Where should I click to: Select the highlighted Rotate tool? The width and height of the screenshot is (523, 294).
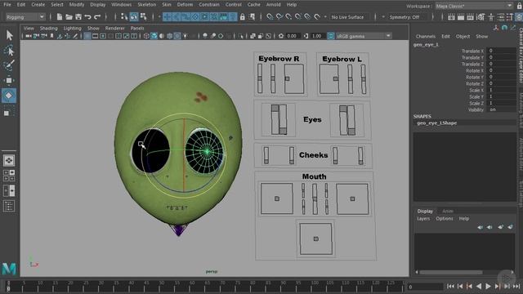pos(9,96)
